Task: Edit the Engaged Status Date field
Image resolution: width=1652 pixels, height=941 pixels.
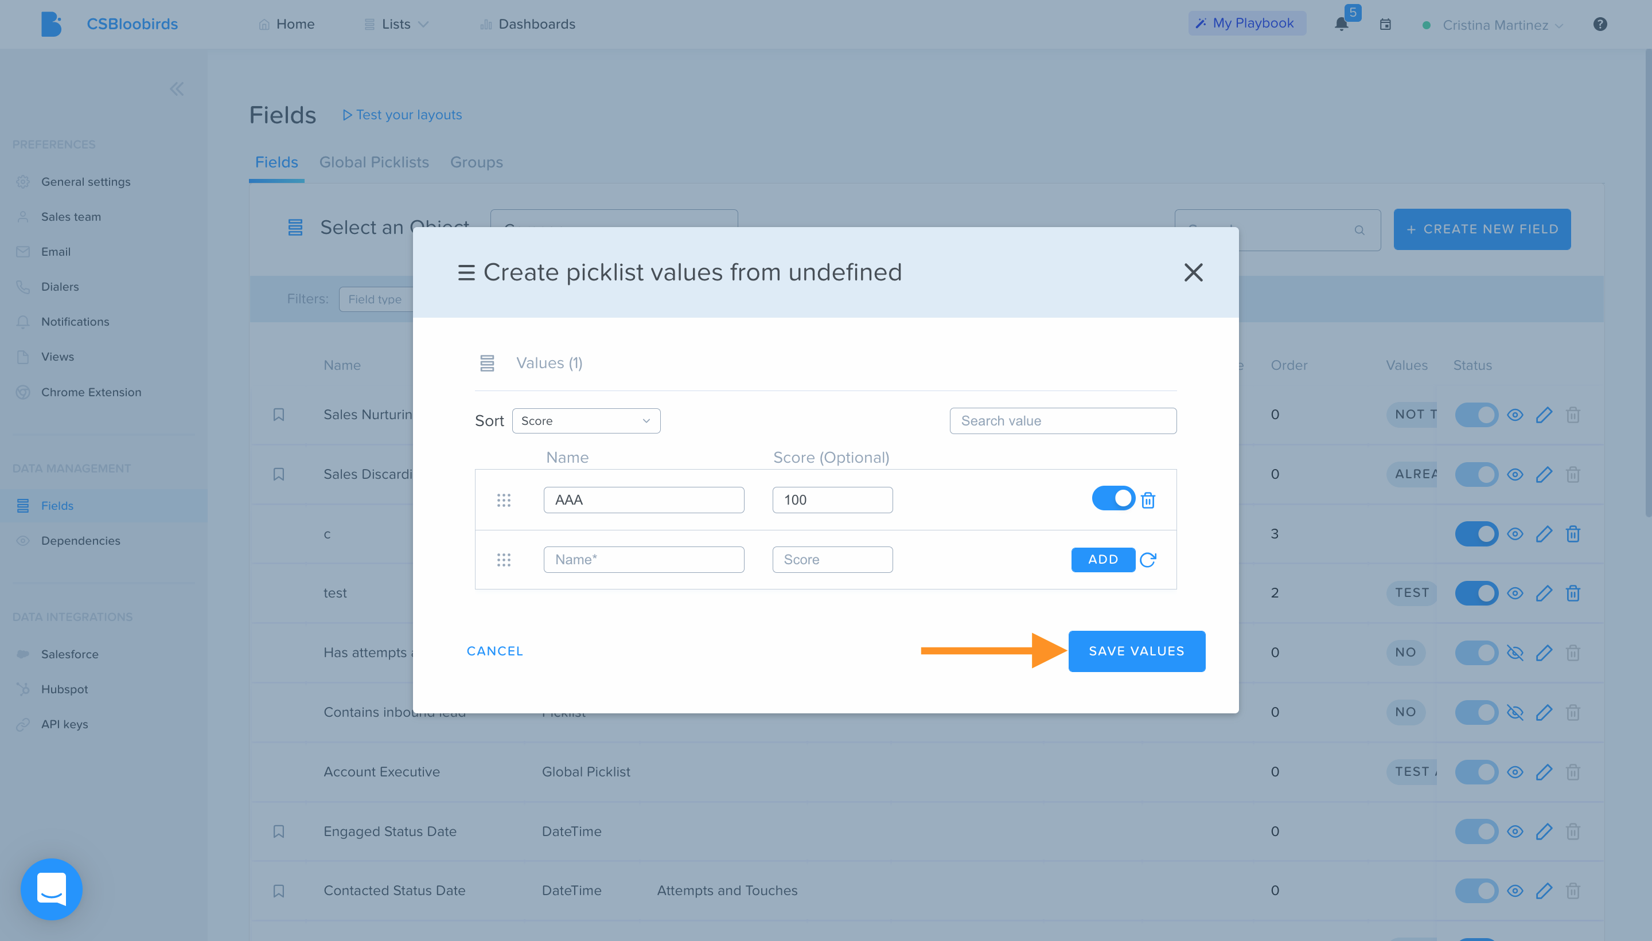Action: point(1544,831)
